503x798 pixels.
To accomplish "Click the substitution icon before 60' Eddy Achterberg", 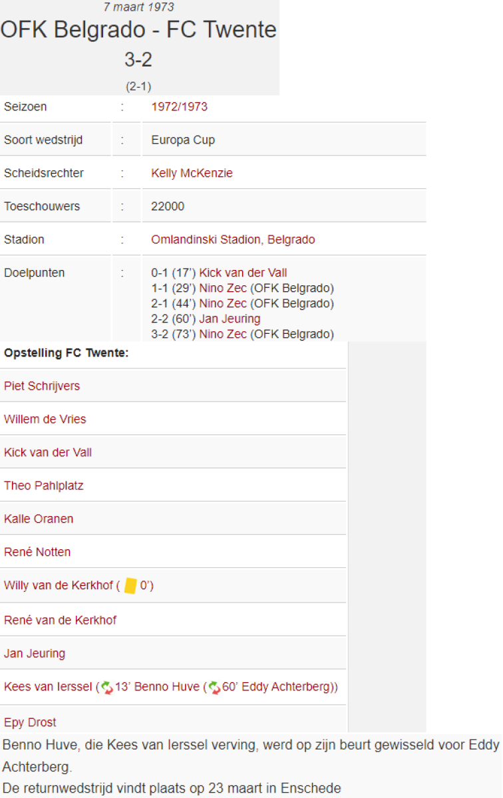I will 214,687.
